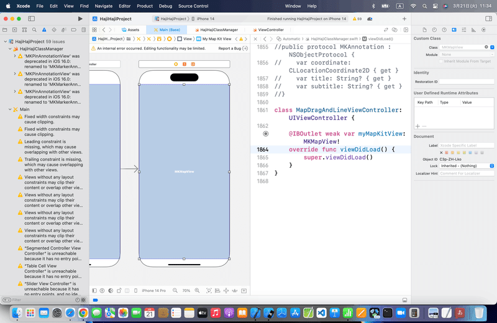Image resolution: width=497 pixels, height=323 pixels.
Task: Expand the first MKPinAnnotationView warning
Action: pyautogui.click(x=15, y=56)
